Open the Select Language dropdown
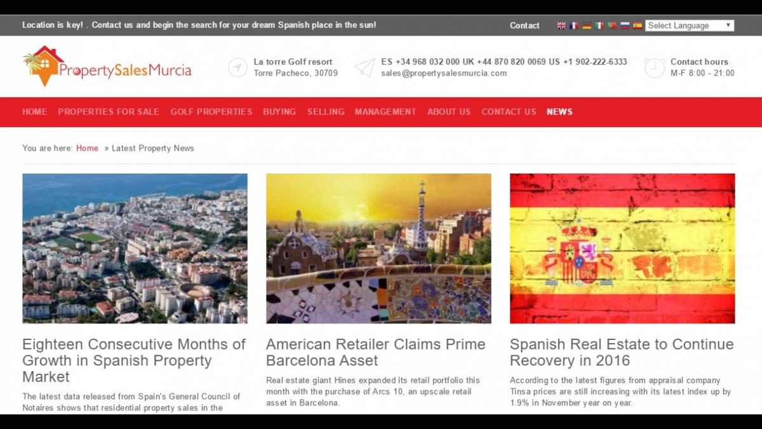The width and height of the screenshot is (762, 429). tap(690, 25)
